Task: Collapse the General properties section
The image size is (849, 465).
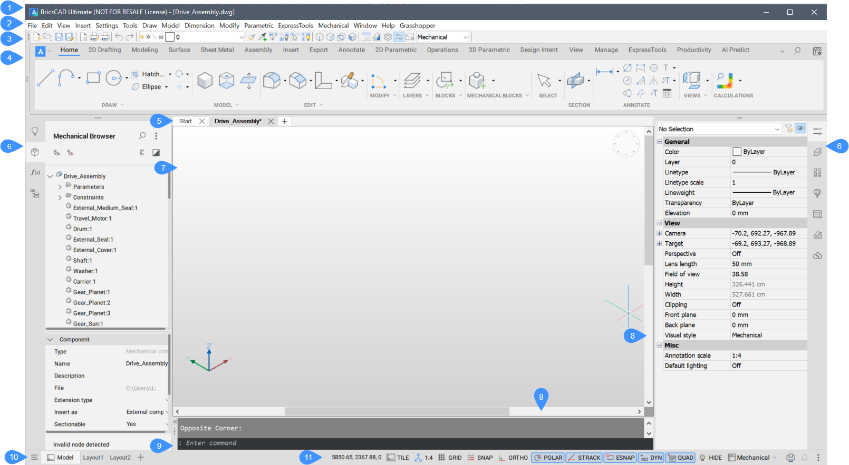Action: [x=659, y=142]
